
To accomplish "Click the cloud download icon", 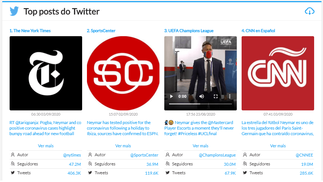I will (309, 11).
